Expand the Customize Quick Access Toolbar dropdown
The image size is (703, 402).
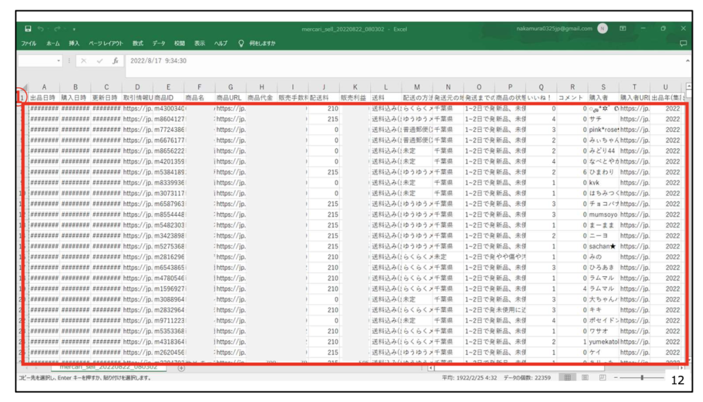tap(73, 29)
